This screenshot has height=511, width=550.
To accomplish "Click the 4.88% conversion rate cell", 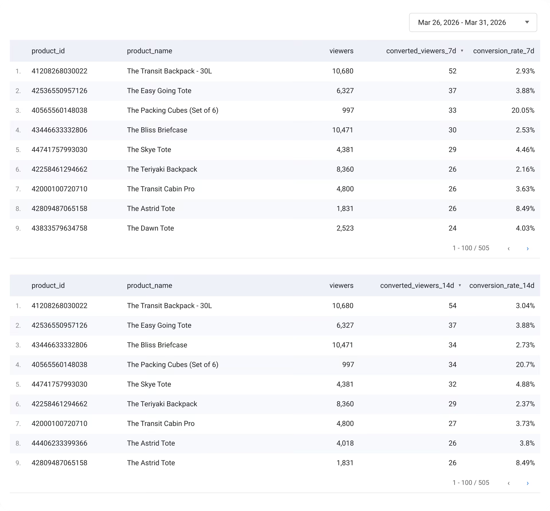I will pyautogui.click(x=525, y=384).
